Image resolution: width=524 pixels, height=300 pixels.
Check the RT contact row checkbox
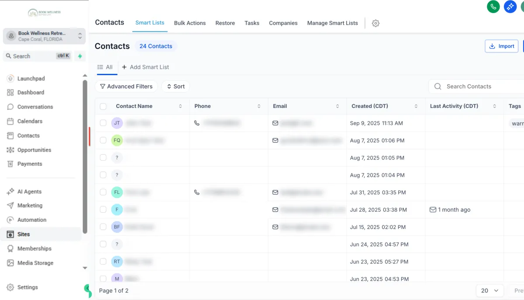click(x=103, y=262)
